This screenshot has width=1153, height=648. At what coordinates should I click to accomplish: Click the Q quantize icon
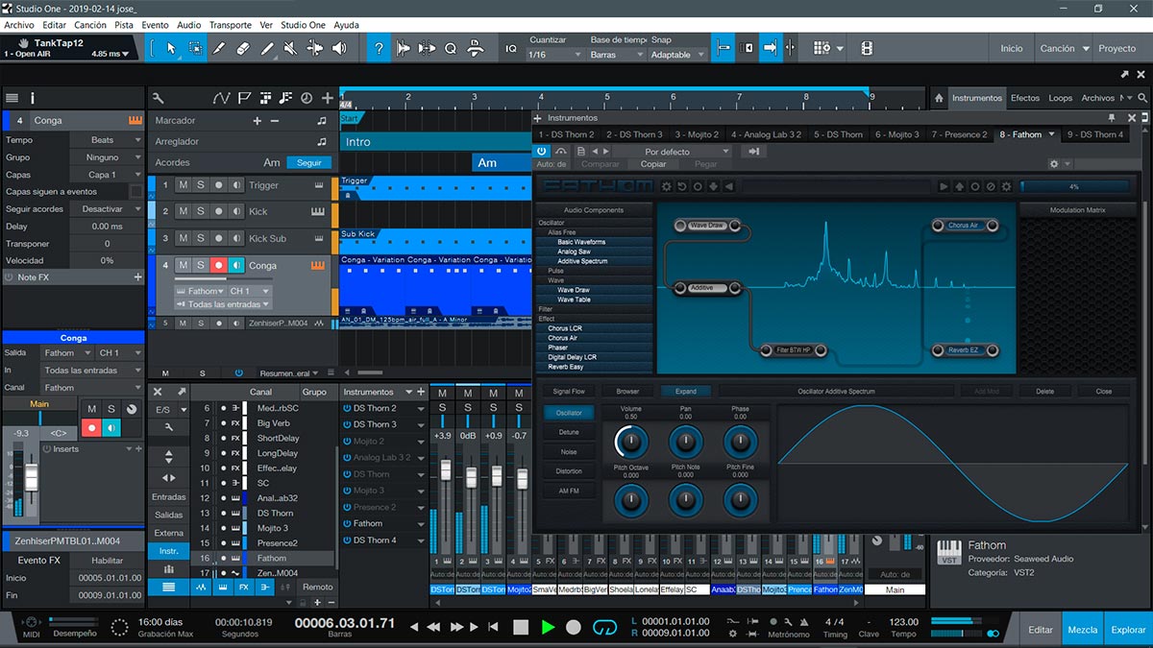(x=450, y=48)
